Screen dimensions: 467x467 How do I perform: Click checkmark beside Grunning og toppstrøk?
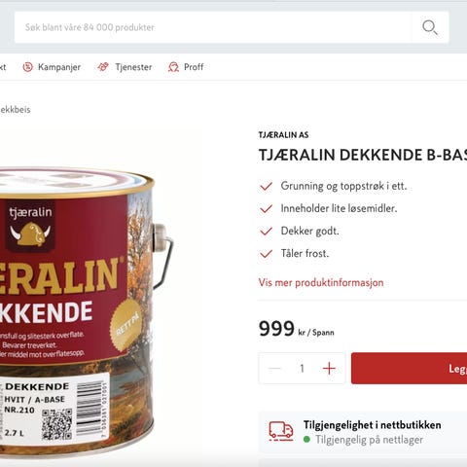coord(266,186)
